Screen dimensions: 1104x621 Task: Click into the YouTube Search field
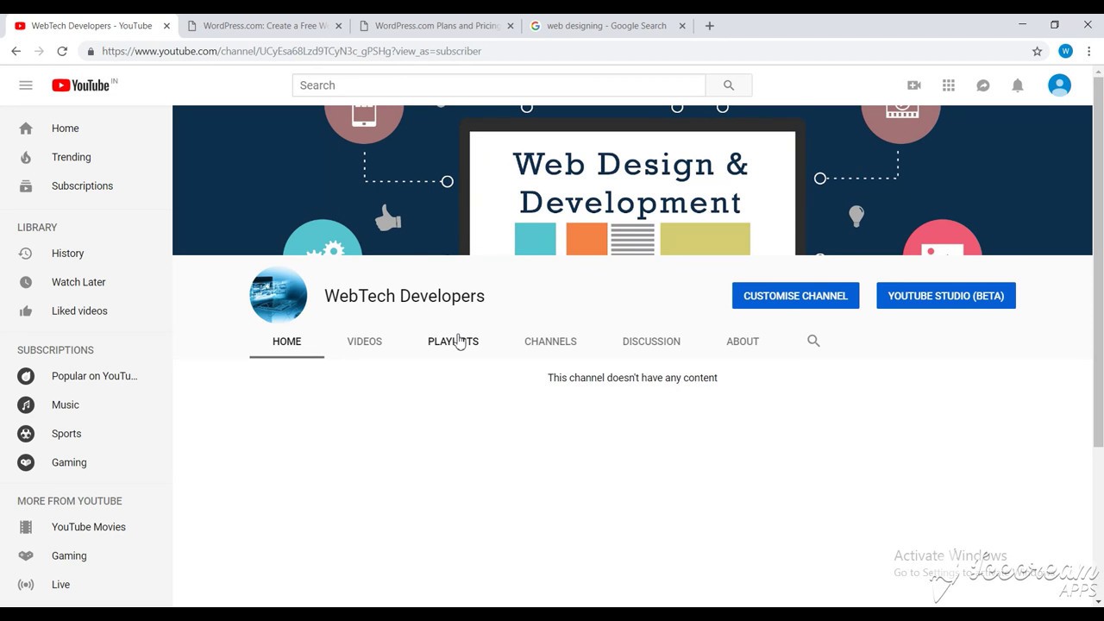pos(499,85)
